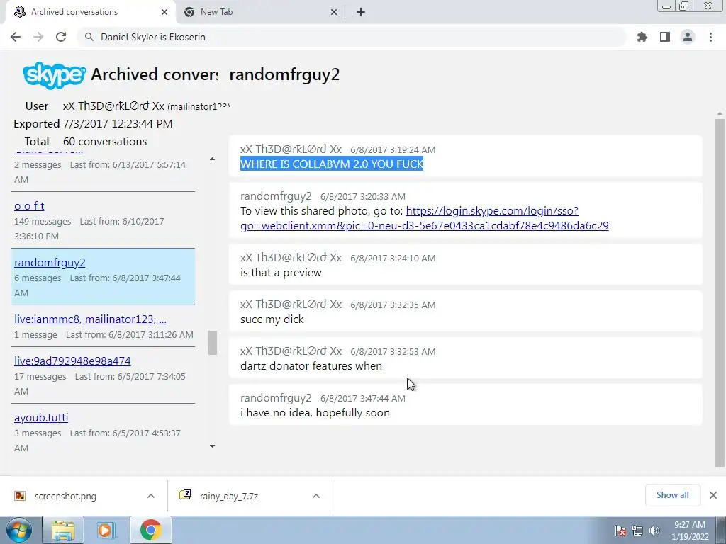Image resolution: width=726 pixels, height=544 pixels.
Task: Click the browser forward arrow
Action: click(38, 37)
